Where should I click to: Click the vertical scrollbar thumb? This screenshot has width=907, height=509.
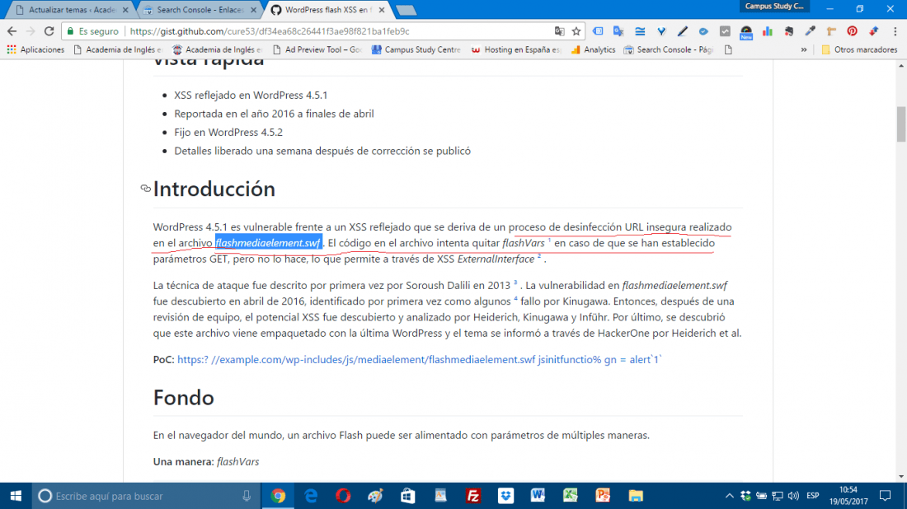(x=901, y=124)
